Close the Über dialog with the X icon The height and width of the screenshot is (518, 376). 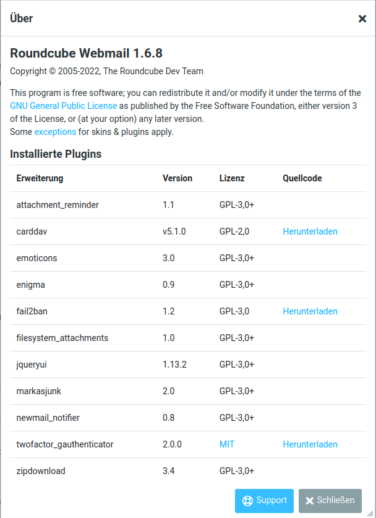[x=362, y=19]
